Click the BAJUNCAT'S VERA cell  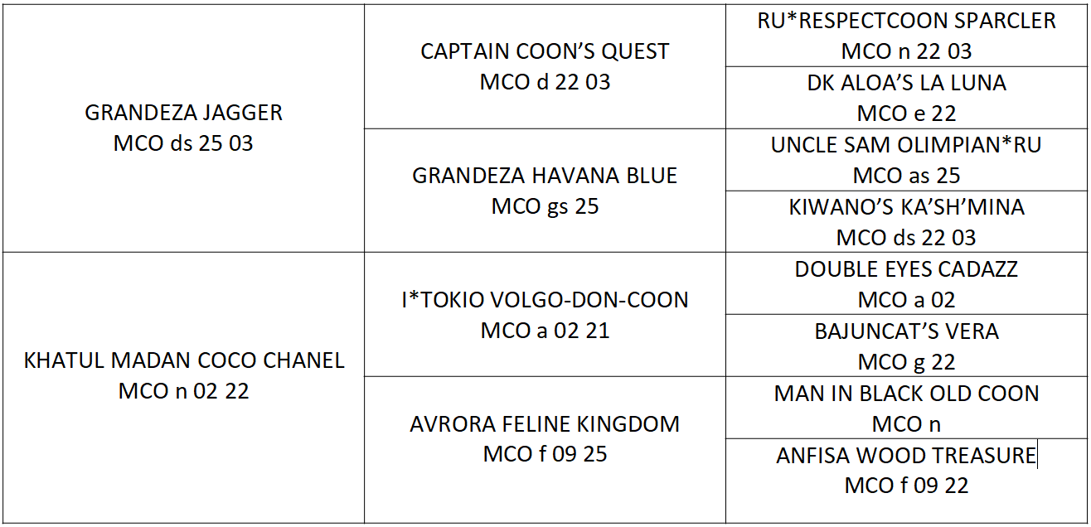click(x=907, y=345)
